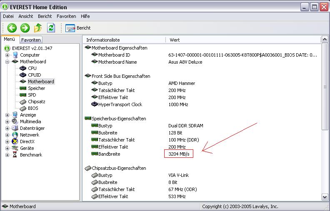Viewport: 330px width, 211px height.
Task: Click the EVEREST v2.01.347 root icon
Action: [7, 48]
